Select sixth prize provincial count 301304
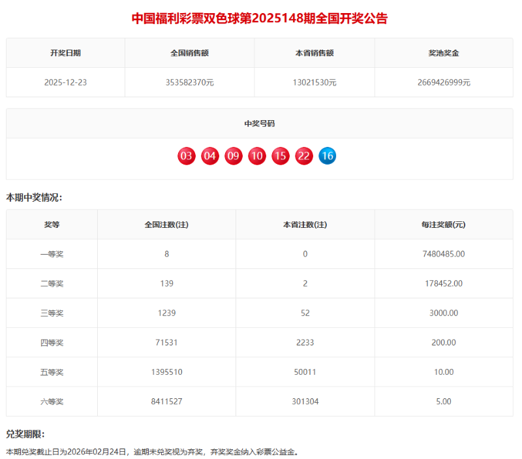 pyautogui.click(x=305, y=402)
